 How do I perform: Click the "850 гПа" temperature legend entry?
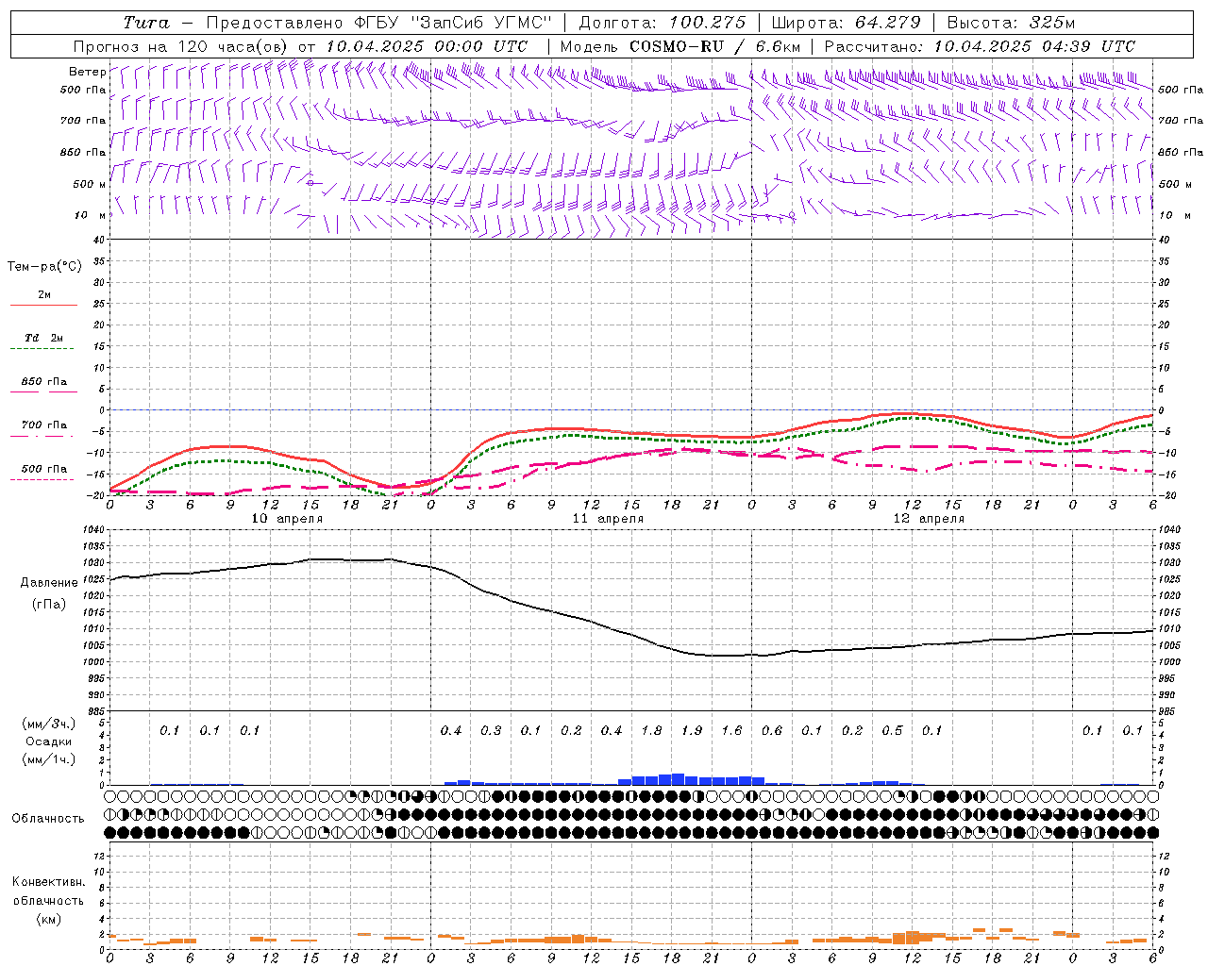44,382
